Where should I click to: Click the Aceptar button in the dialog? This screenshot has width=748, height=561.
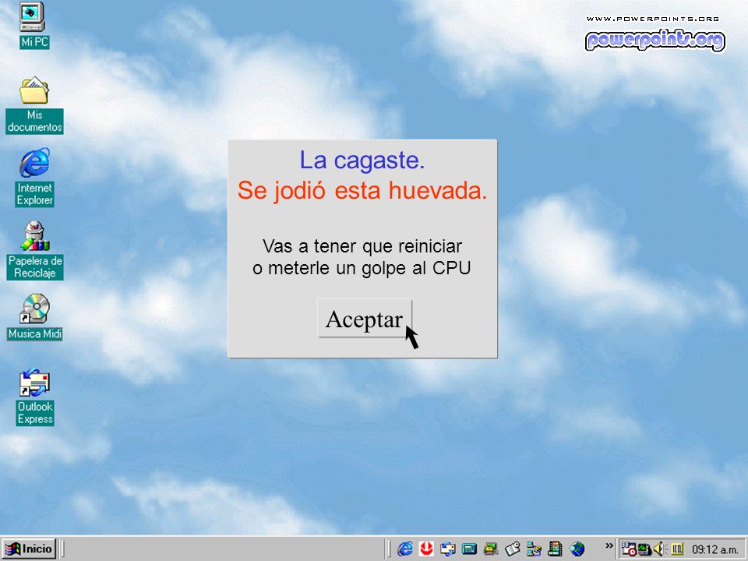[365, 318]
